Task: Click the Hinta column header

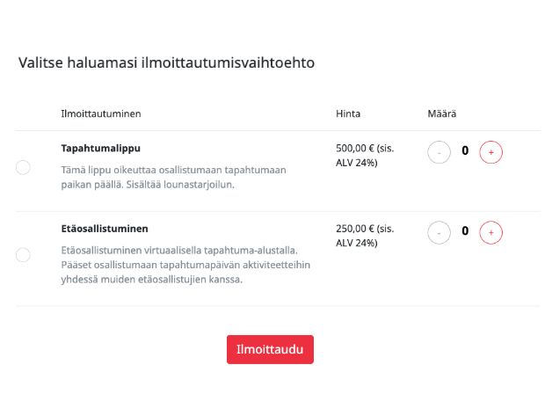Action: [x=348, y=113]
